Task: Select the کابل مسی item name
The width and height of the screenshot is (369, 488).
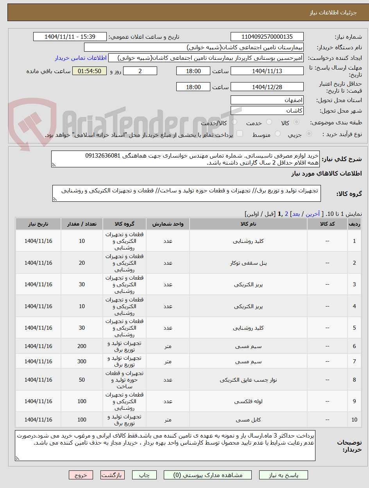Action: click(x=249, y=420)
